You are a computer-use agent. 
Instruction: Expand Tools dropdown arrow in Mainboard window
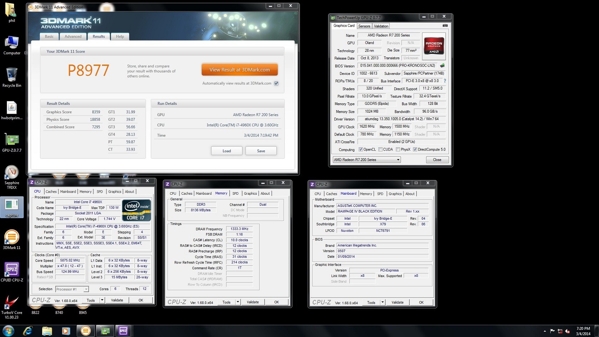(383, 302)
